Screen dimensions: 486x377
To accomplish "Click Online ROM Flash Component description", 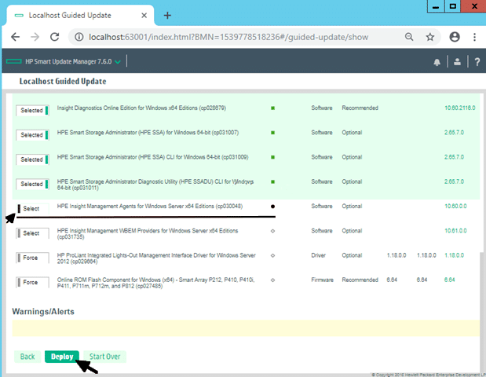I will point(156,283).
